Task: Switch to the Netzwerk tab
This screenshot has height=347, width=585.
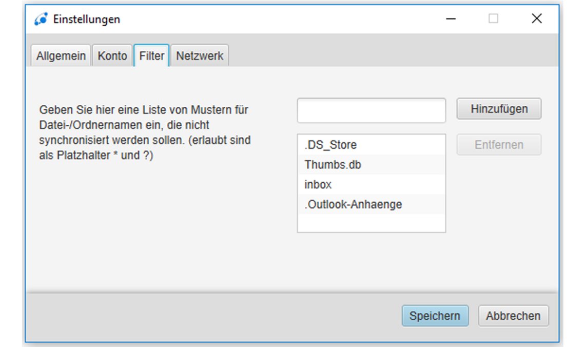Action: click(x=199, y=55)
